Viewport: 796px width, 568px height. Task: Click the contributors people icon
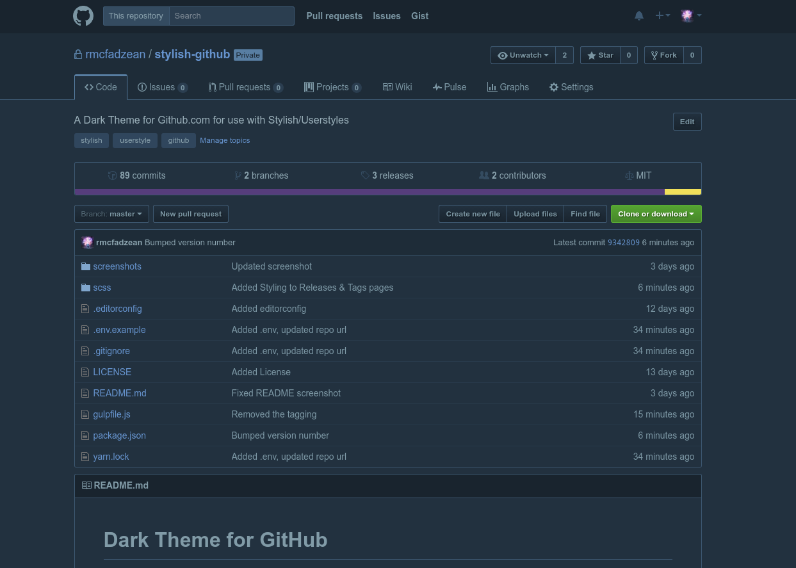pos(484,175)
